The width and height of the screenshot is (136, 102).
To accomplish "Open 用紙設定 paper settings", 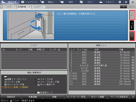I will tap(11, 97).
